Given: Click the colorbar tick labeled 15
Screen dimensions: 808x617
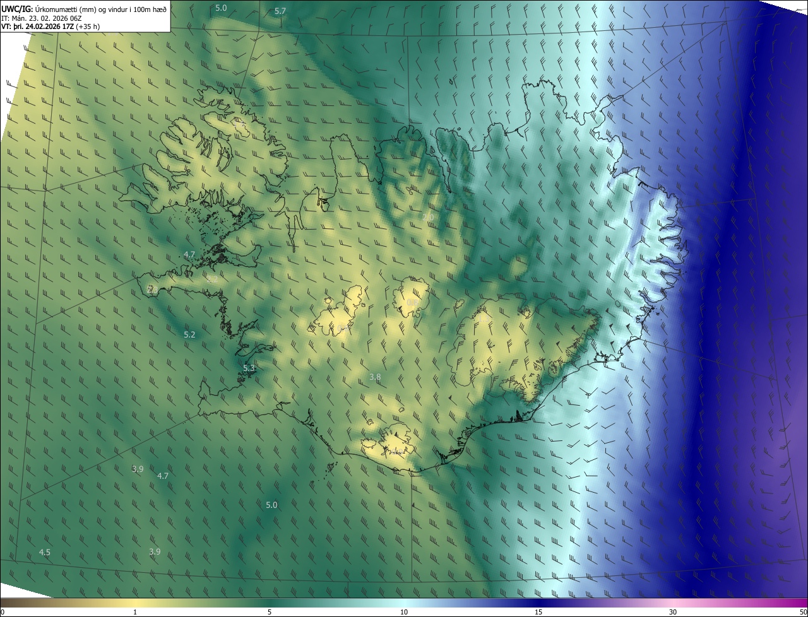Looking at the screenshot, I should click(538, 612).
